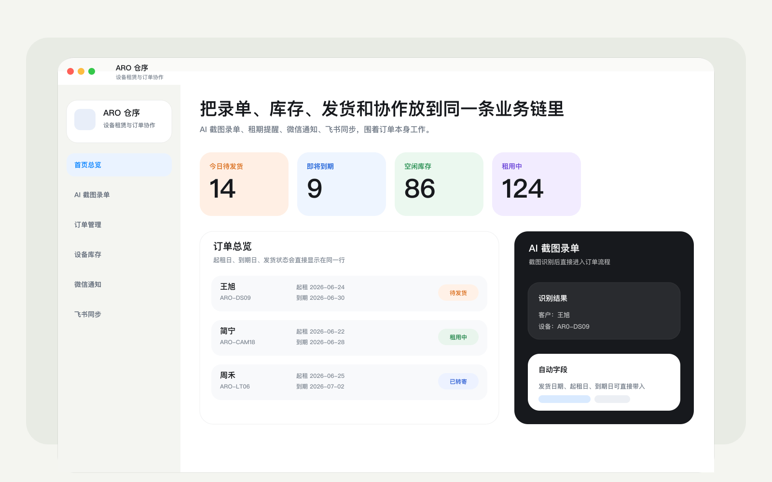The height and width of the screenshot is (482, 772).
Task: Select the 空闲库存 stat card
Action: [439, 184]
